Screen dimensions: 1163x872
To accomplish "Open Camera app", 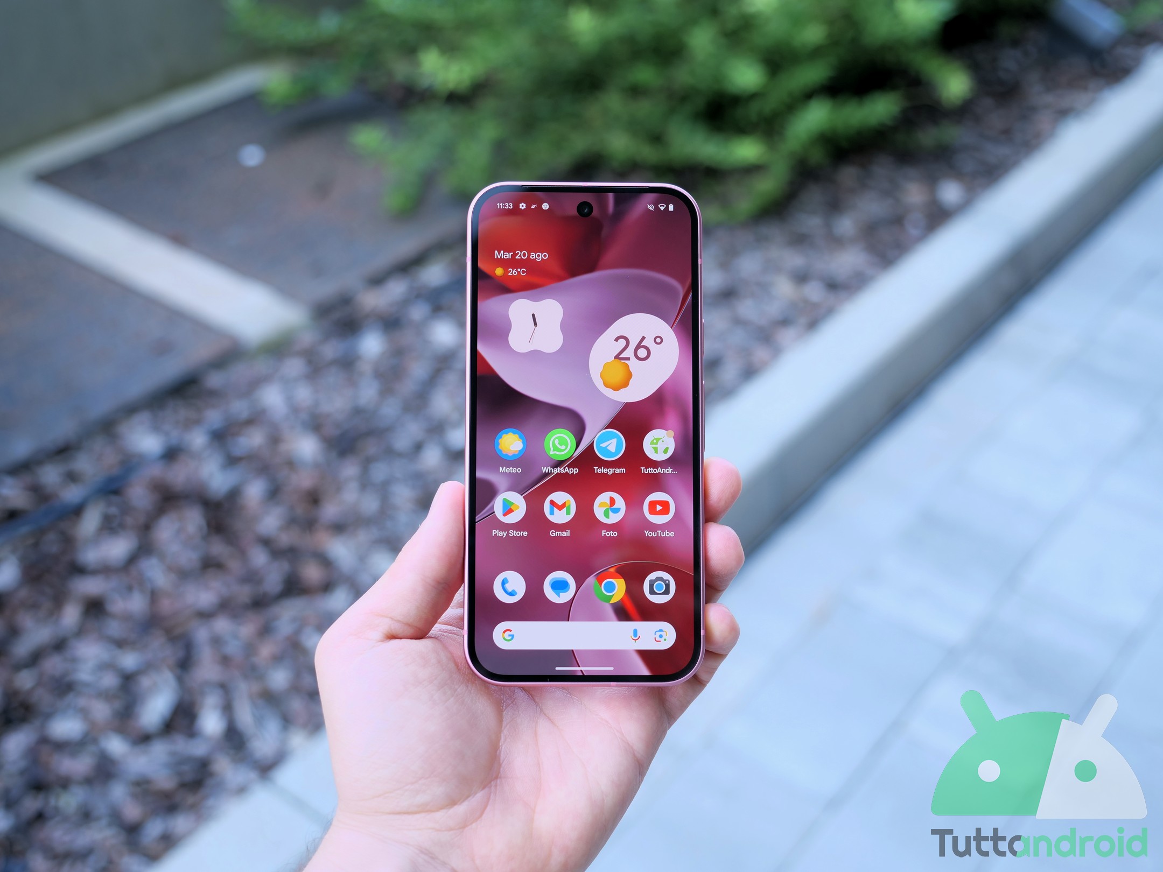I will tap(661, 585).
